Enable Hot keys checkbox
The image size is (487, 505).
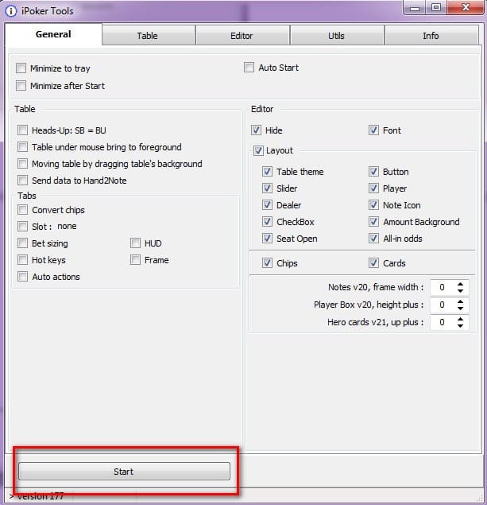(22, 260)
